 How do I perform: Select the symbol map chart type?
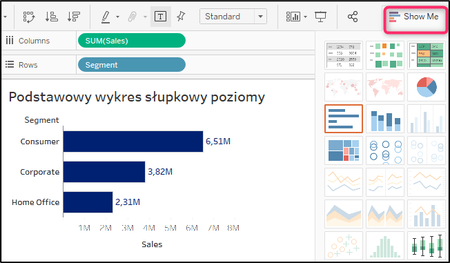tap(344, 87)
